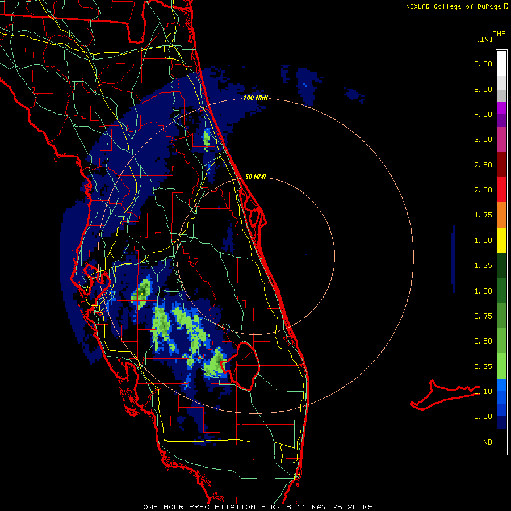
Task: Click the [IN] units label
Action: (484, 39)
